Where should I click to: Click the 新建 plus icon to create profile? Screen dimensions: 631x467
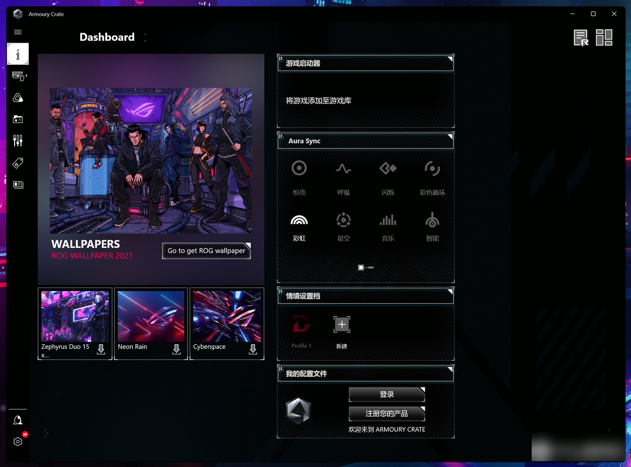click(x=342, y=324)
